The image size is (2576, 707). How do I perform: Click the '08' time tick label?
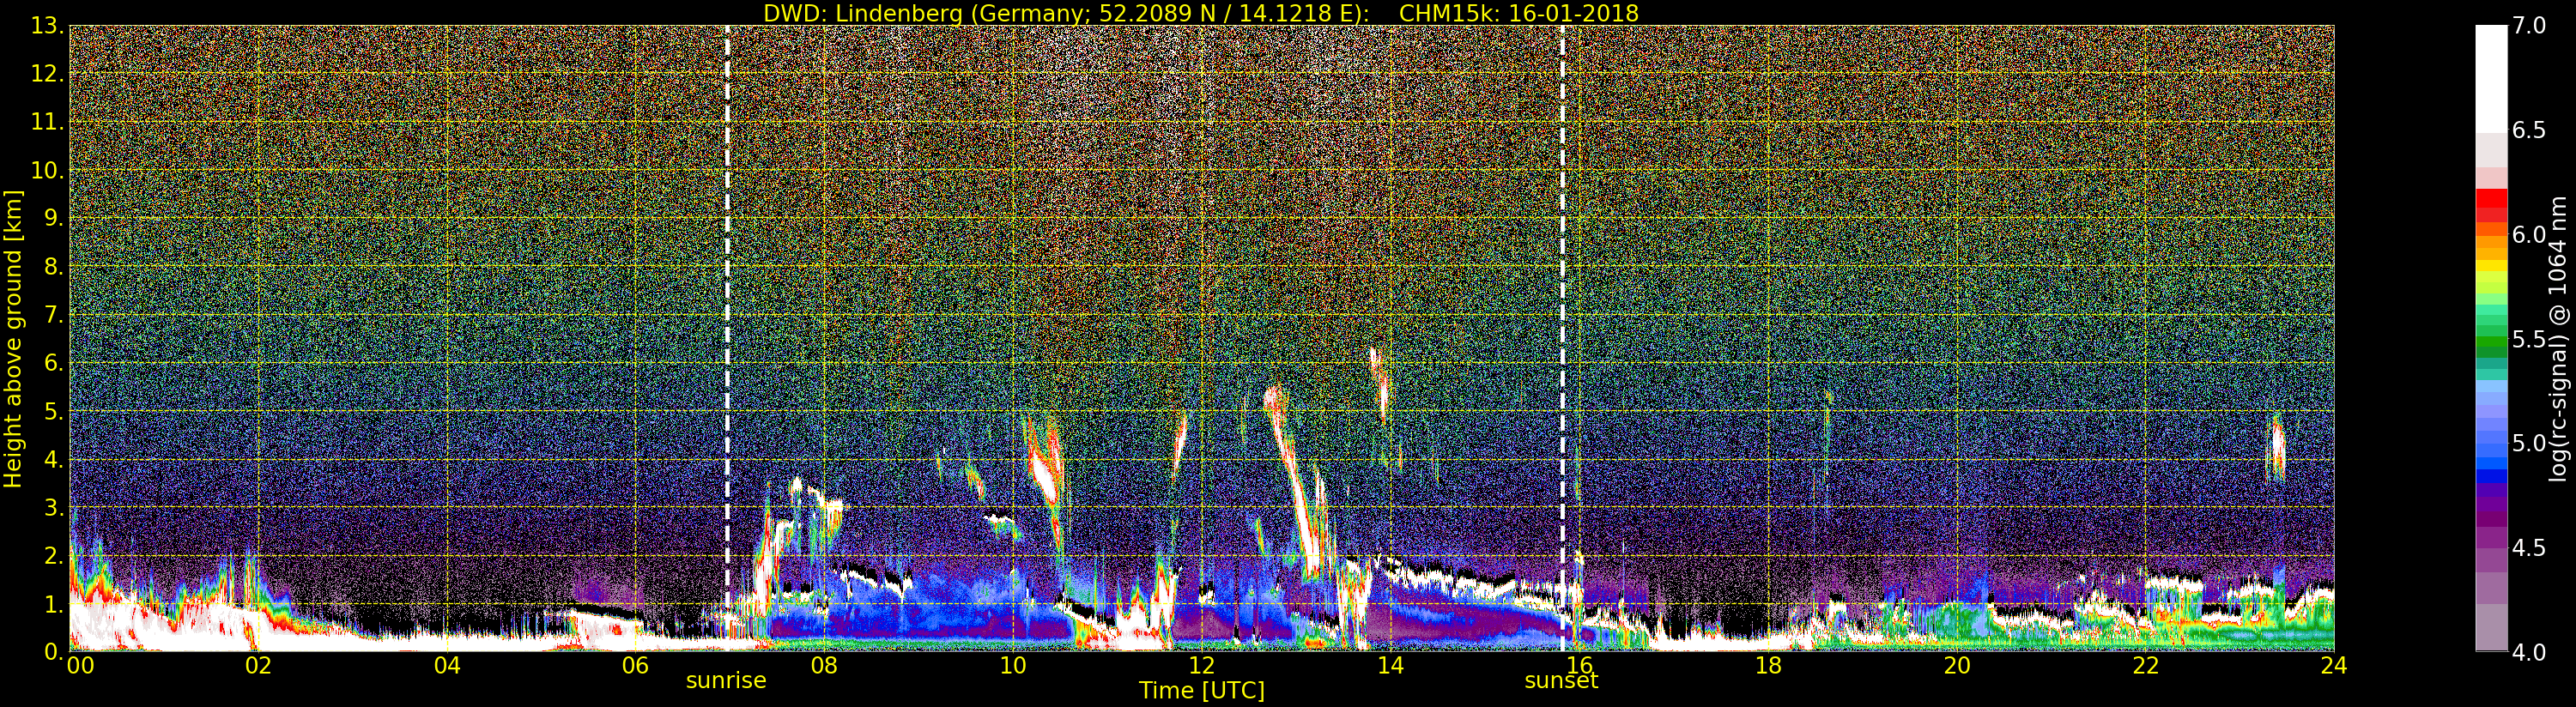824,665
